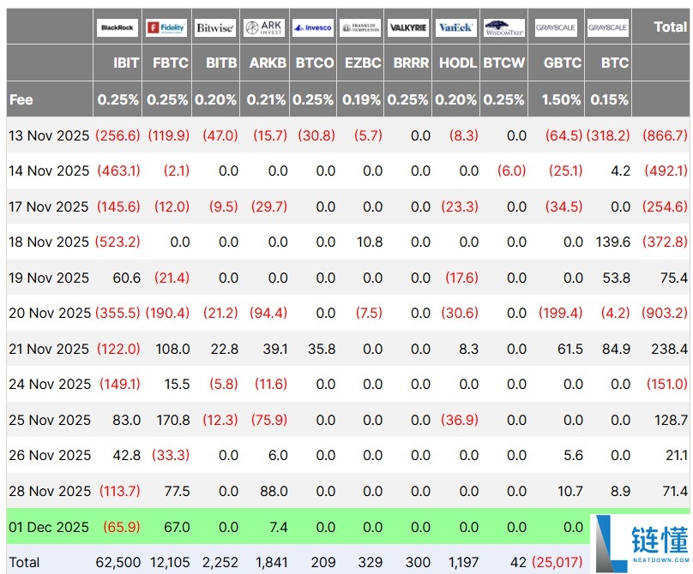Select the Invesco logo
The image size is (693, 574).
tap(312, 27)
